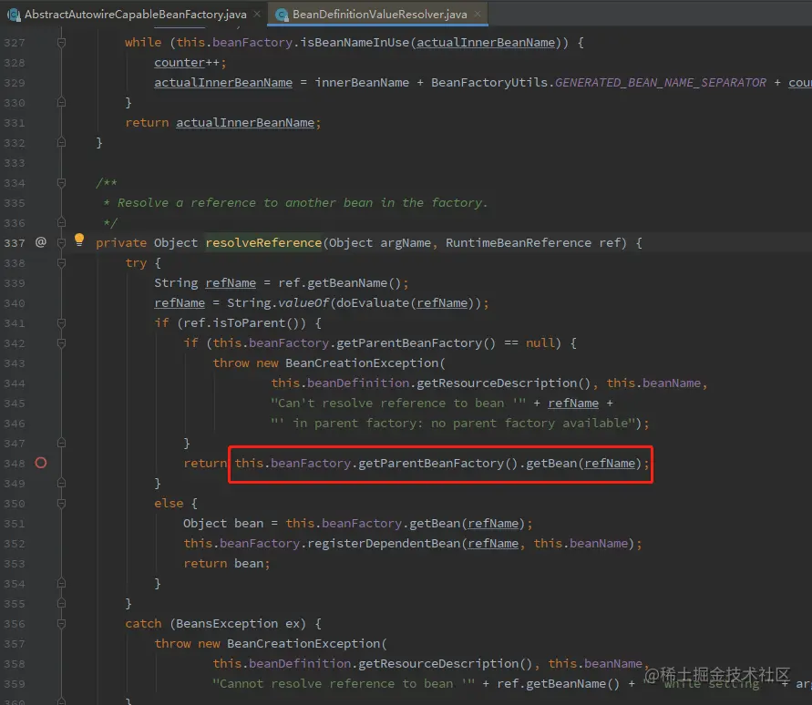Viewport: 812px width, 705px height.
Task: Click getResourceDescription() on line 344
Action: (x=504, y=383)
